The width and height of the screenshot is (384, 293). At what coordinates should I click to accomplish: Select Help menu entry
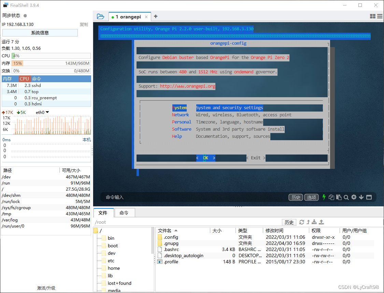click(x=177, y=136)
